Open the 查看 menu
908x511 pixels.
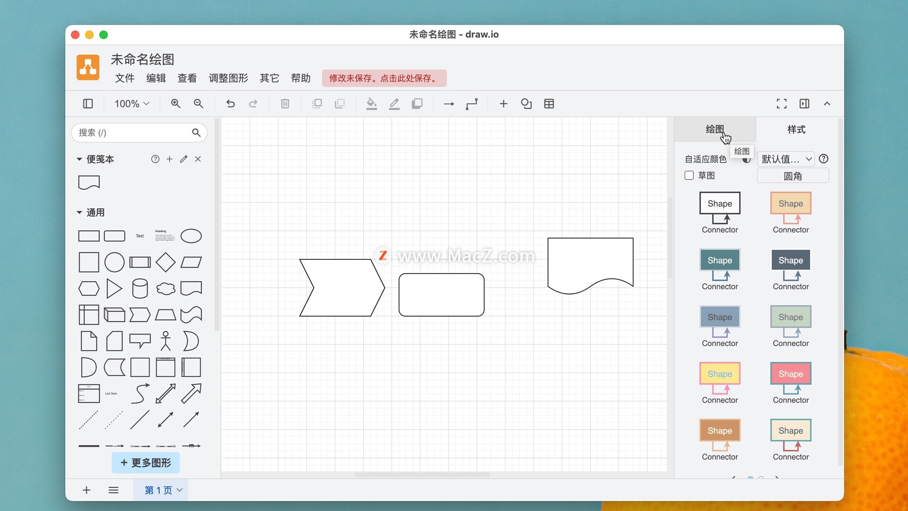click(187, 79)
